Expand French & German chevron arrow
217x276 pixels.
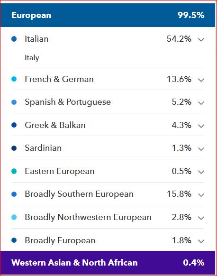coord(201,80)
